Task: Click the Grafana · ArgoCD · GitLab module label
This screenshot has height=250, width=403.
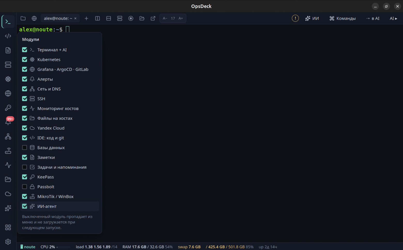Action: 63,69
